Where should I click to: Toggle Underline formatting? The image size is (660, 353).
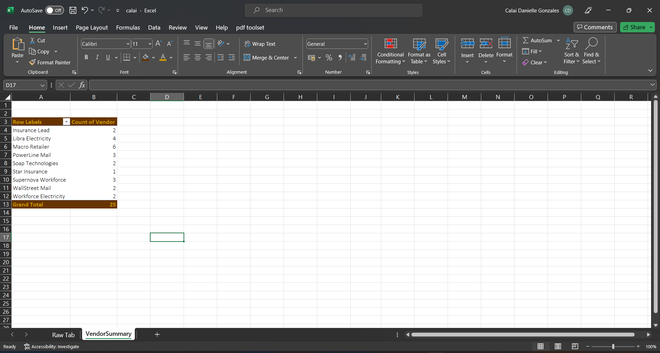tap(108, 57)
